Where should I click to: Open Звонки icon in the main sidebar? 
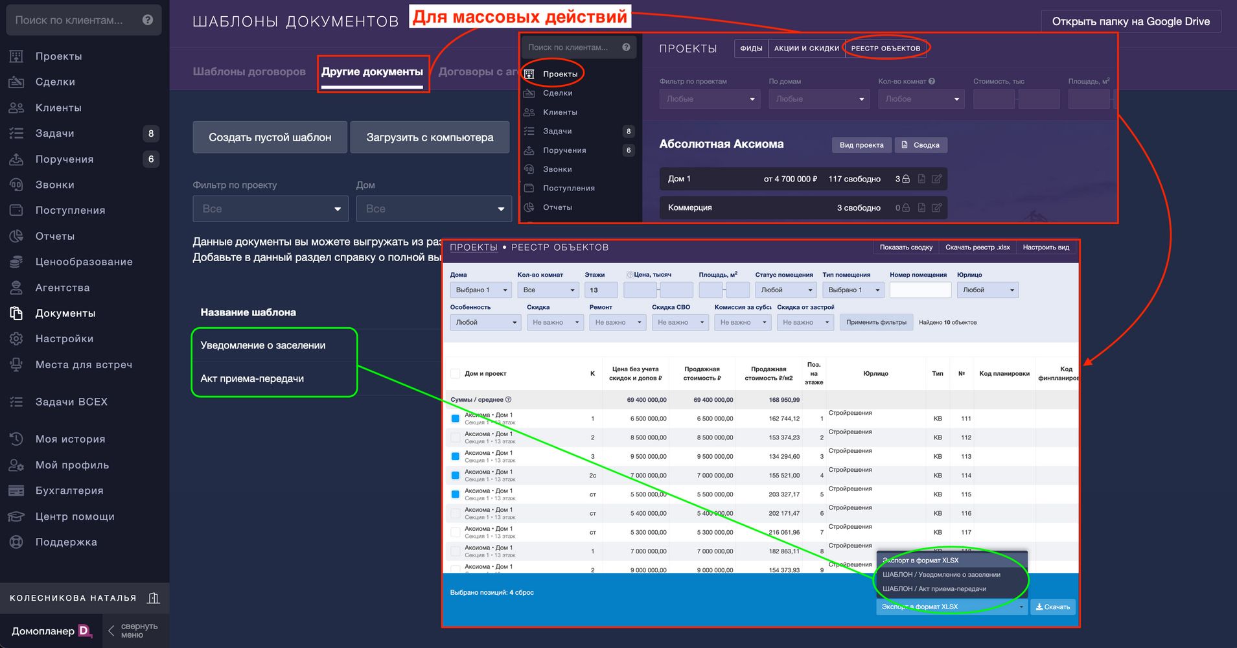pos(16,185)
